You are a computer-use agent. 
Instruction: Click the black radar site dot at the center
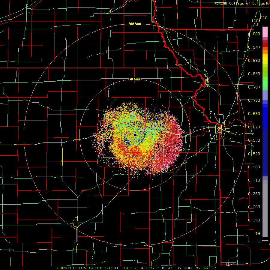coord(135,135)
